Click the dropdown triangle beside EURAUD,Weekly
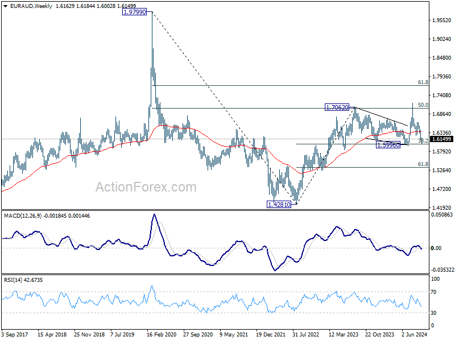The image size is (455, 341). 5,6
